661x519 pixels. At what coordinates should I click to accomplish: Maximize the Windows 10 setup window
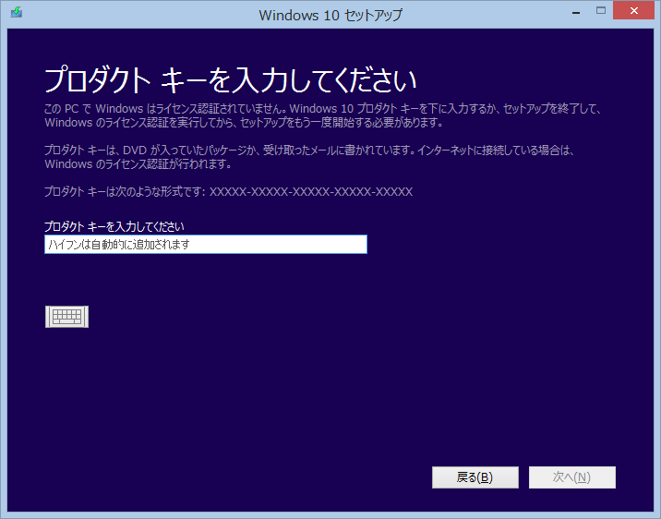[x=601, y=11]
